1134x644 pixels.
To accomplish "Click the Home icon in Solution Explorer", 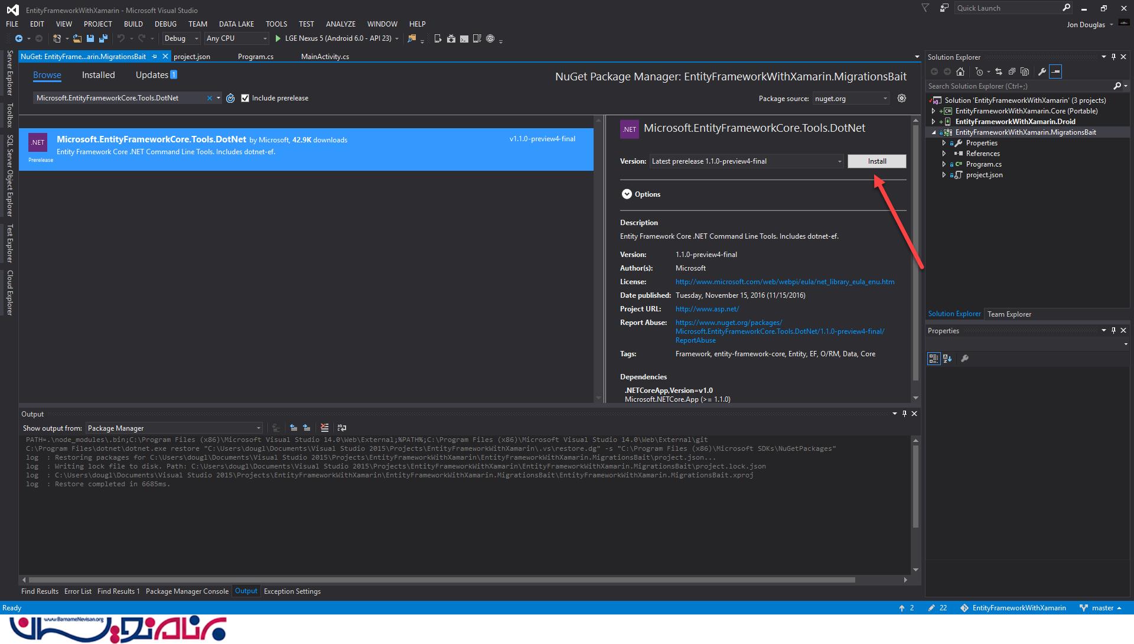I will tap(960, 71).
